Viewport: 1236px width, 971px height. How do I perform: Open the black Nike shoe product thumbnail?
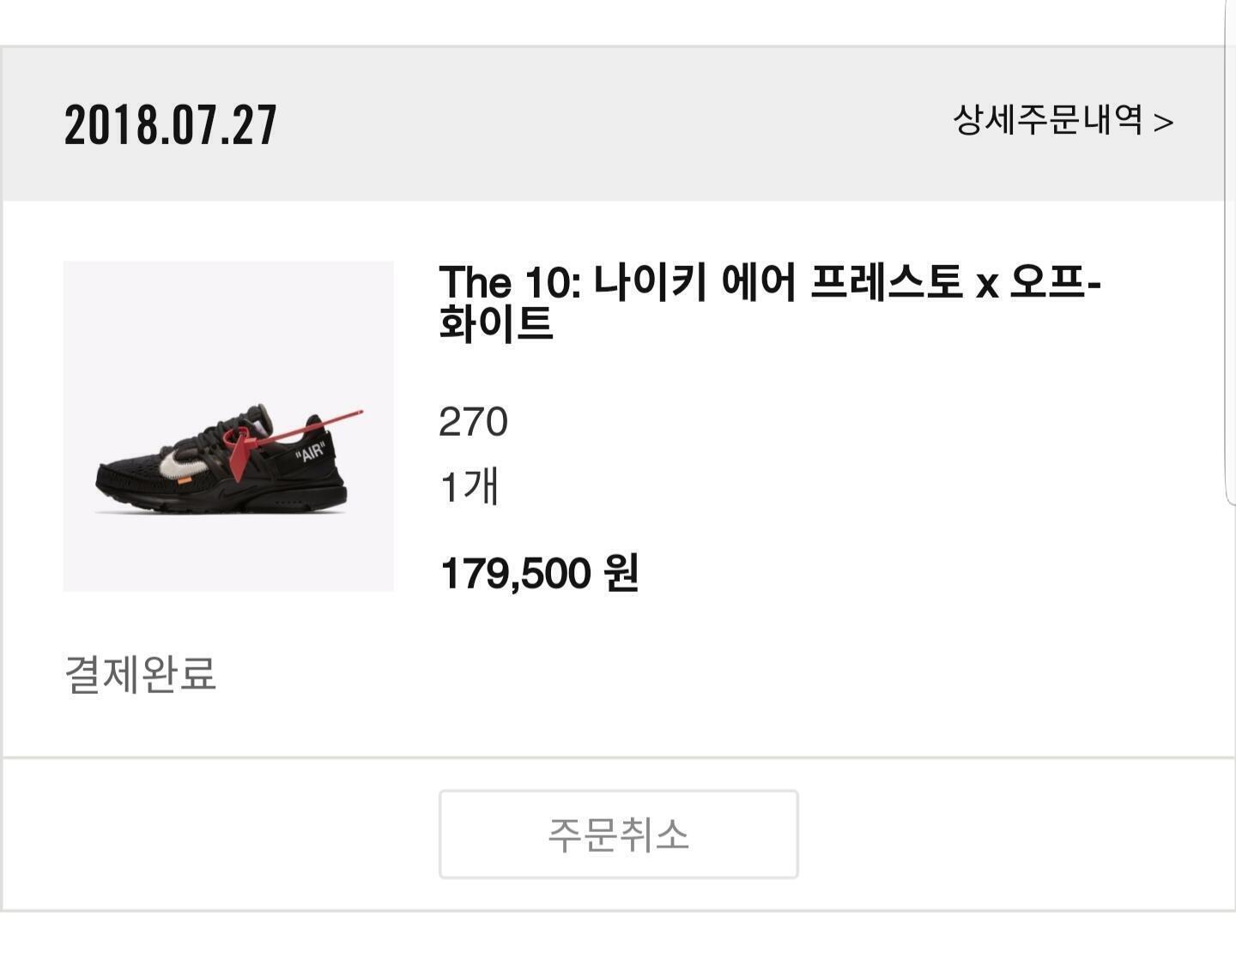[x=228, y=426]
